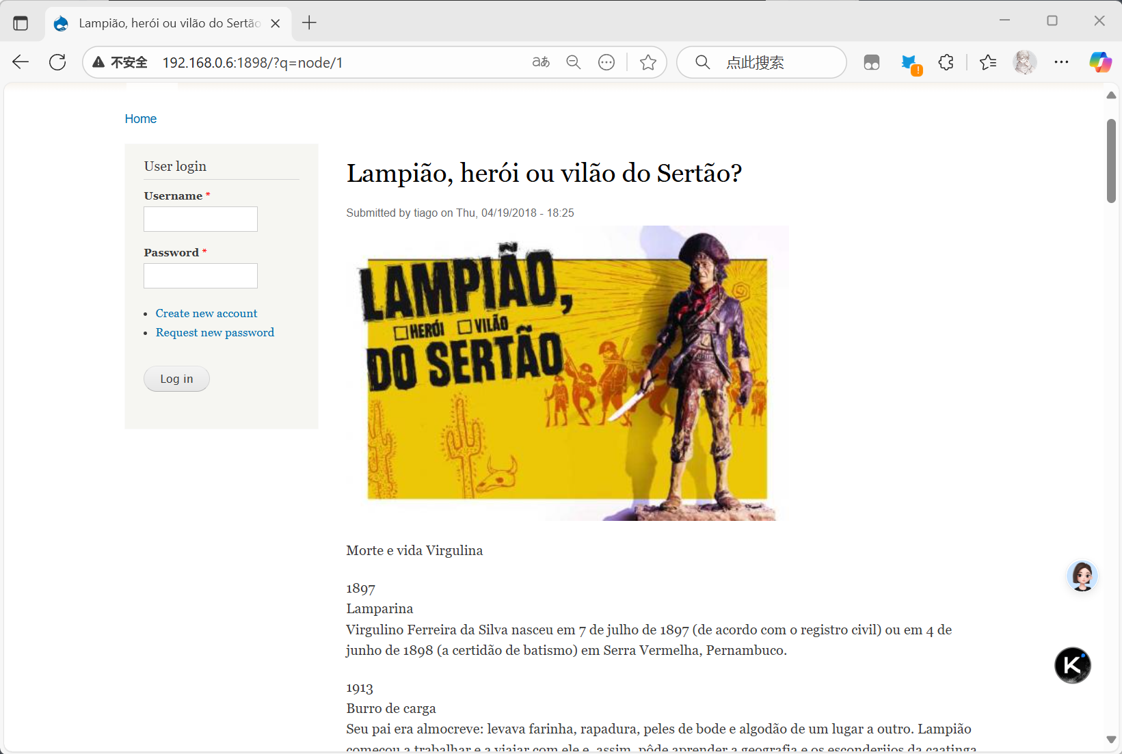Open Copilot sidebar

pyautogui.click(x=1100, y=62)
